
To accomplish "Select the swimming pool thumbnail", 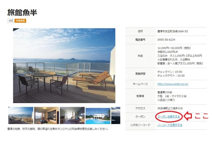I will point(98,116).
